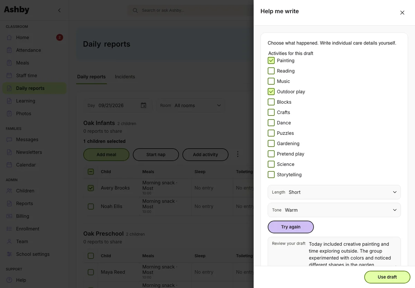The height and width of the screenshot is (288, 415).
Task: Click the Ashby logo
Action: click(x=17, y=10)
